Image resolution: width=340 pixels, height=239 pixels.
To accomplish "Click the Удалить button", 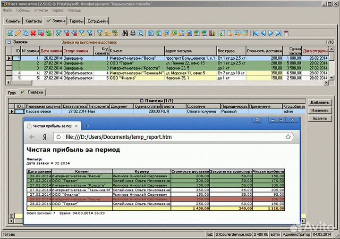I will 320,118.
